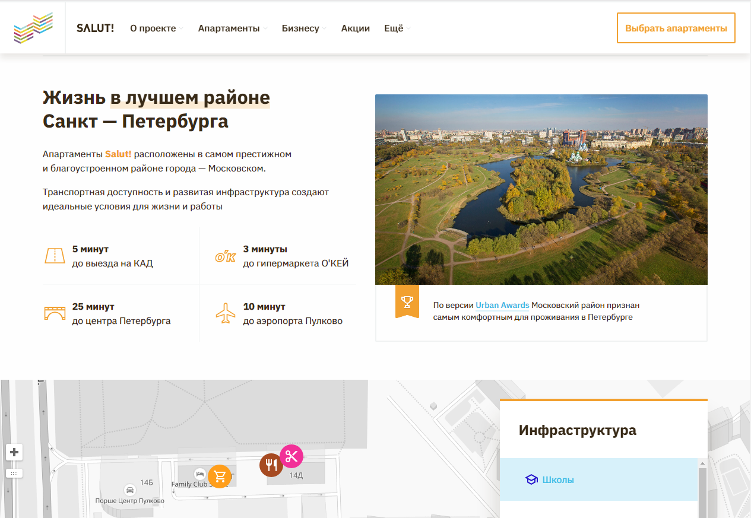Screen dimensions: 751x518
Task: Click the "Выбрать апартаменты" button
Action: 676,28
